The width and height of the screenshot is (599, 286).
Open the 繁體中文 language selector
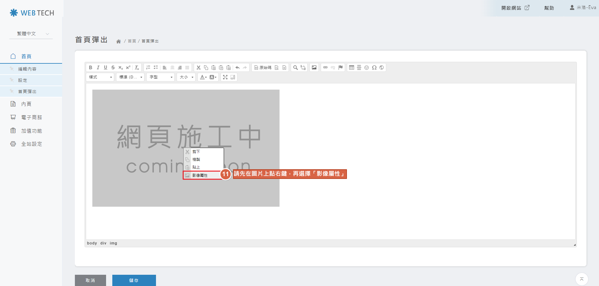pyautogui.click(x=31, y=34)
